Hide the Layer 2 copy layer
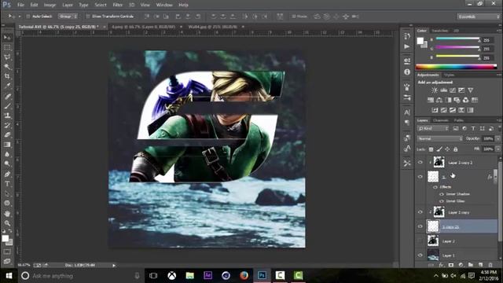The width and height of the screenshot is (503, 283). 420,212
